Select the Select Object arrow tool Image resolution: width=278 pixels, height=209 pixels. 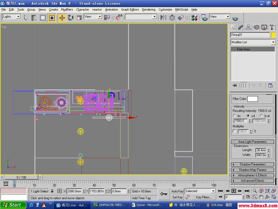[x=26, y=18]
